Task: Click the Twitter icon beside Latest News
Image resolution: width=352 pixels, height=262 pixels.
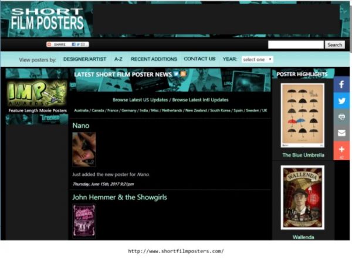Action: click(177, 74)
